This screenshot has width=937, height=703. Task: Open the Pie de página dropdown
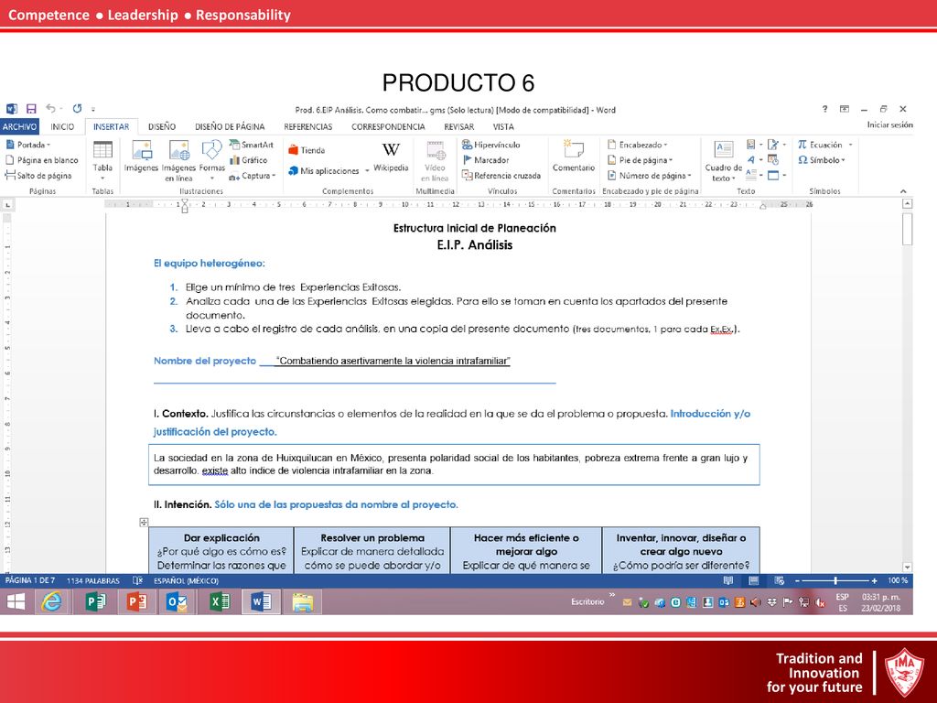[x=640, y=160]
